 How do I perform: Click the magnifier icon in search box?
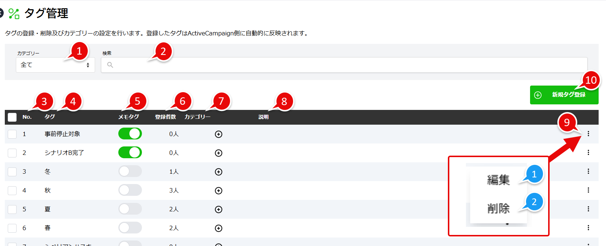point(110,65)
